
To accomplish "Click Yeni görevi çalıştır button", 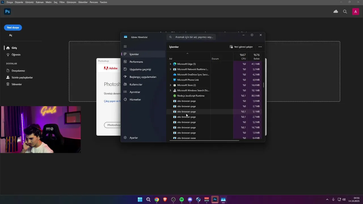I will (x=241, y=47).
